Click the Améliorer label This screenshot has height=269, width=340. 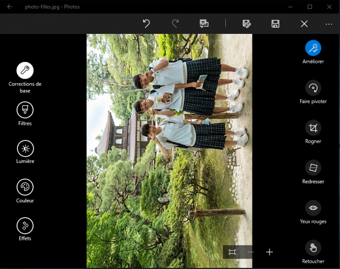pos(313,61)
